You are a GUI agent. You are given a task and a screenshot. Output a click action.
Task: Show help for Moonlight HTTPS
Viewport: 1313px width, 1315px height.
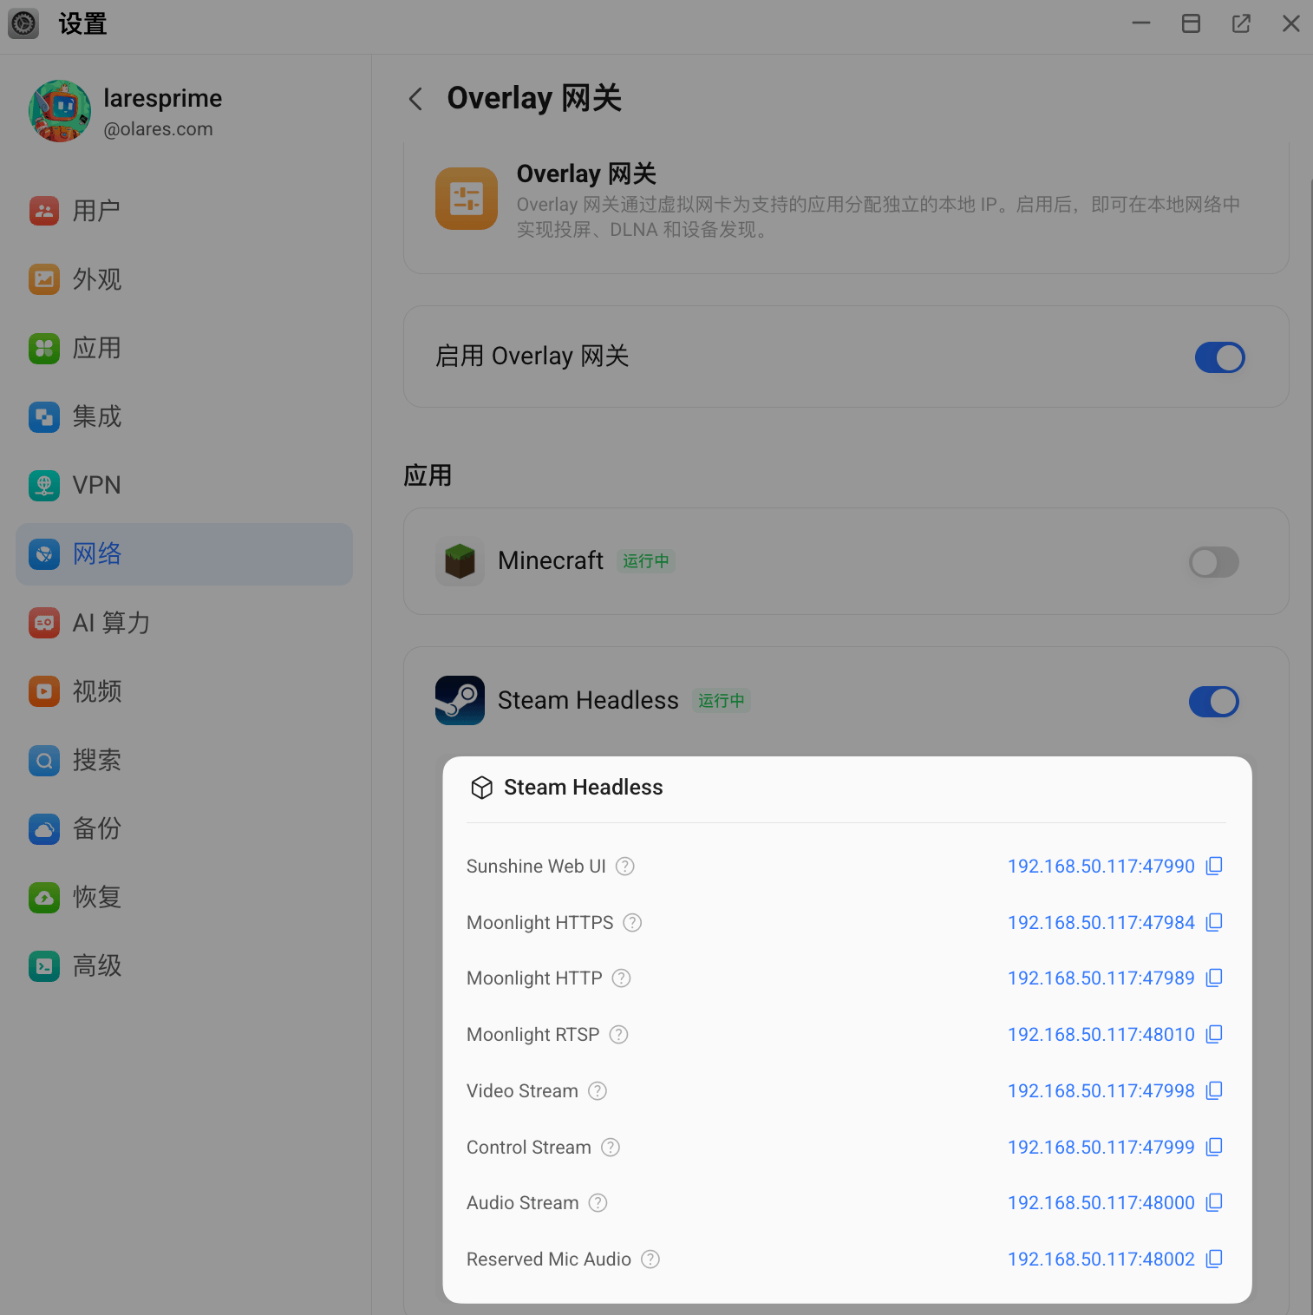[x=633, y=923]
